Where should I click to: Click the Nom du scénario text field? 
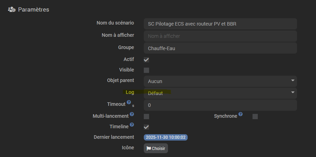click(x=220, y=24)
